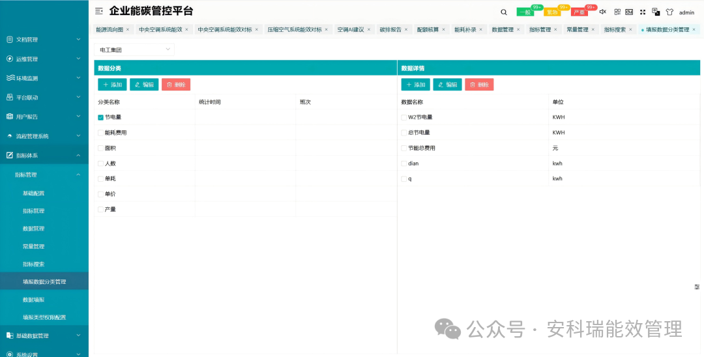Check the 人数 category checkbox
This screenshot has width=704, height=357.
pos(100,164)
